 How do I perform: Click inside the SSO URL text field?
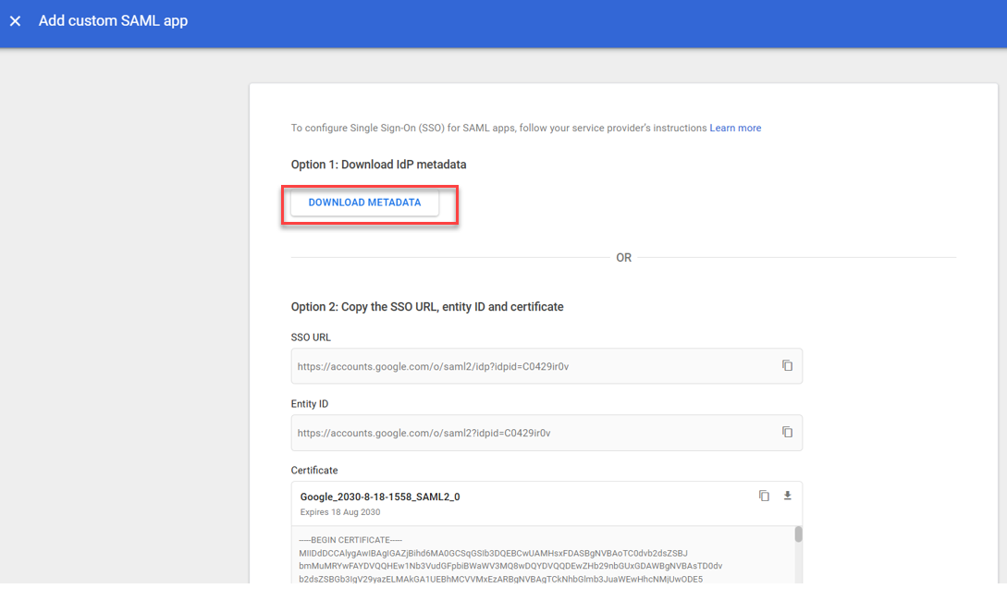[527, 366]
